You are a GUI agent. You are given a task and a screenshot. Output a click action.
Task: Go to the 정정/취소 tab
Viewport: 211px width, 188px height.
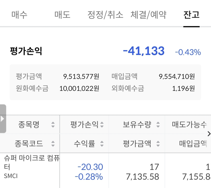(105, 15)
